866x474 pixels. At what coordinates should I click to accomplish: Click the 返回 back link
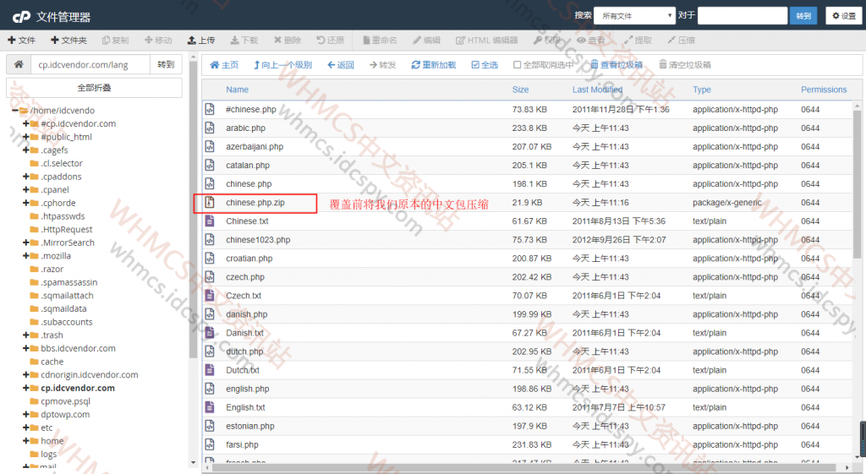tap(341, 65)
